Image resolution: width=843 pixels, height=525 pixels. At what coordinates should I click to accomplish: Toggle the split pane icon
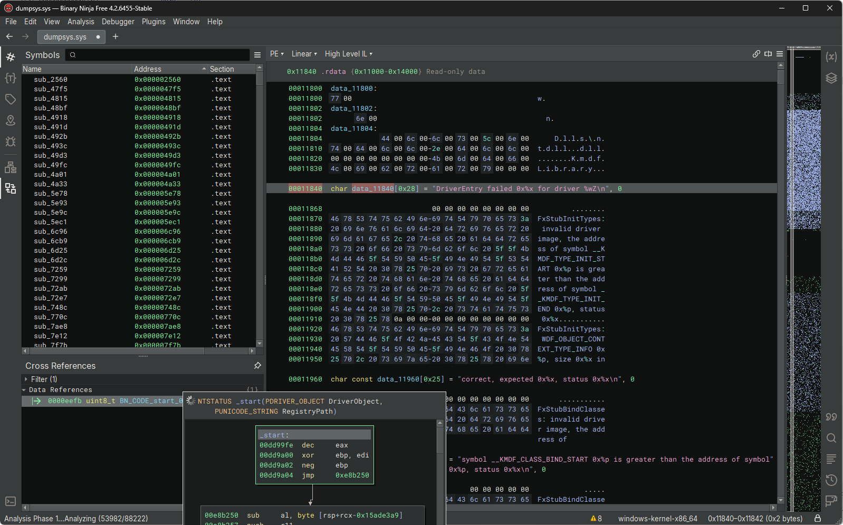(x=768, y=54)
